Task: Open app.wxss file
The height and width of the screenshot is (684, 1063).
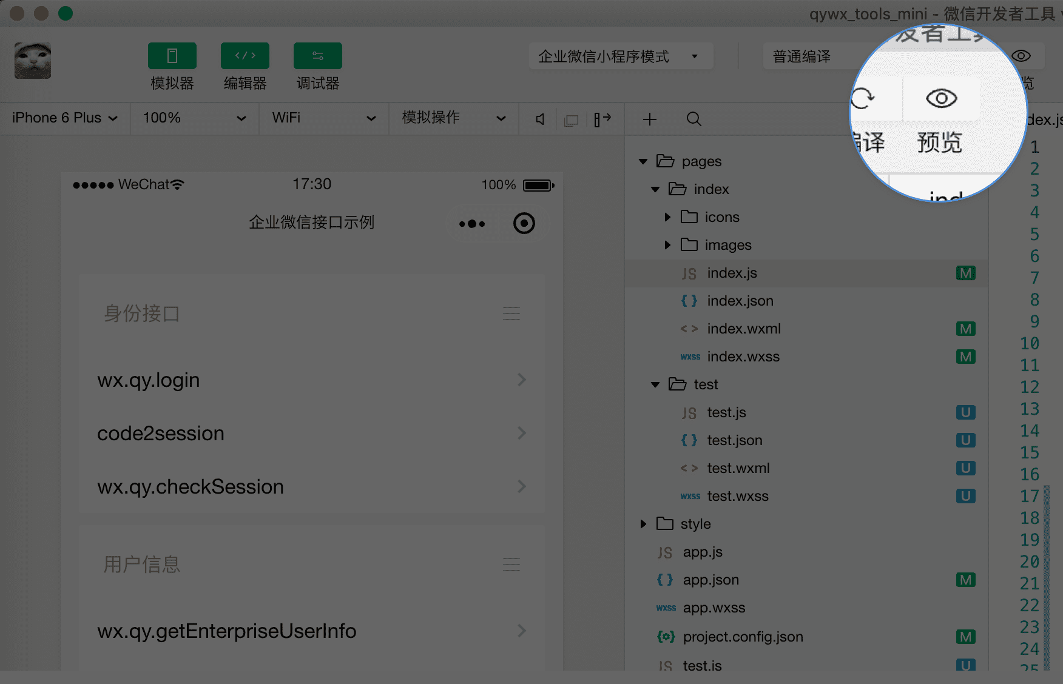Action: [806, 608]
